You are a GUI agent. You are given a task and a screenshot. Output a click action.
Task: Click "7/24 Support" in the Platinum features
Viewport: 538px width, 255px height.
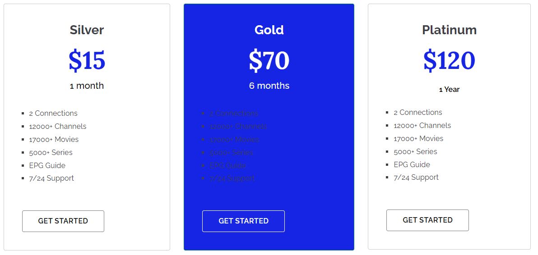pyautogui.click(x=416, y=177)
